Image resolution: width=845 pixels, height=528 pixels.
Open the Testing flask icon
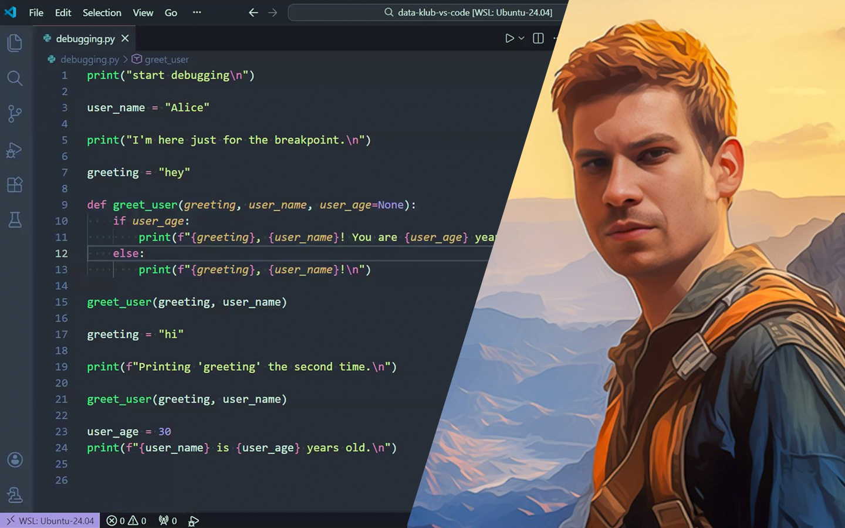15,220
